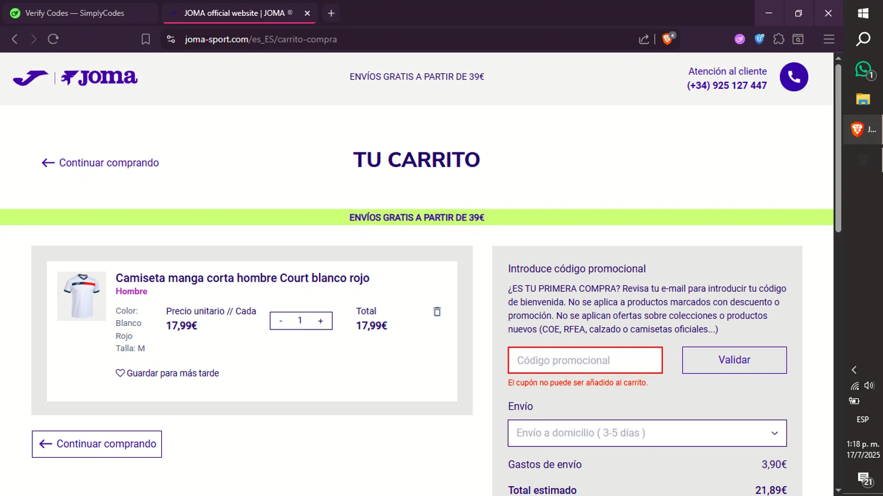Reload the page
883x496 pixels.
pos(53,39)
